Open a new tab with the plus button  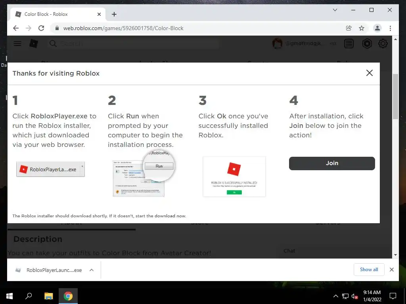tap(114, 14)
